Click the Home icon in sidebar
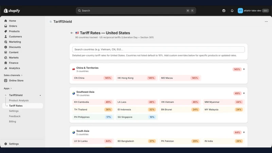Image resolution: width=272 pixels, height=153 pixels. point(6,21)
